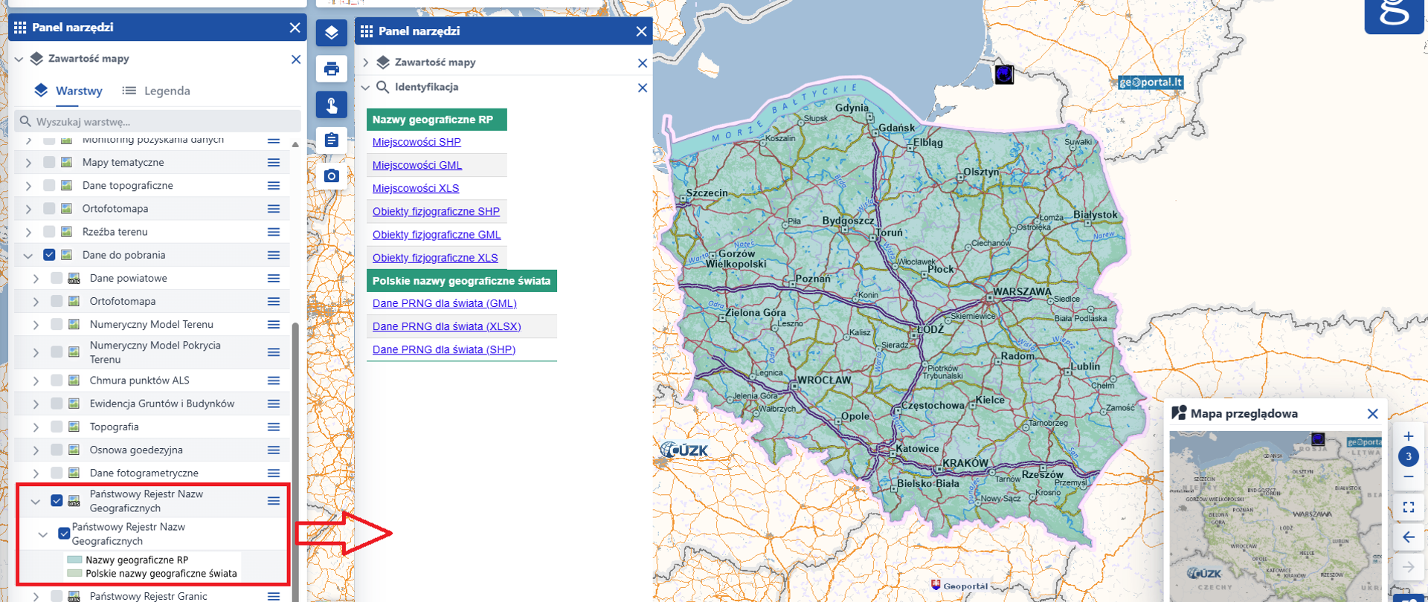The image size is (1428, 602).
Task: Click Polskie nazwy geograficzne świata legend swatch
Action: tap(74, 573)
